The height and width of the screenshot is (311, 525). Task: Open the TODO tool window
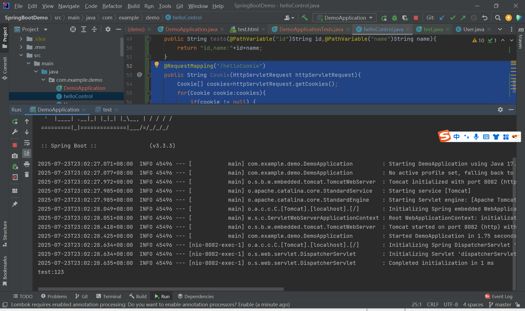tap(23, 297)
